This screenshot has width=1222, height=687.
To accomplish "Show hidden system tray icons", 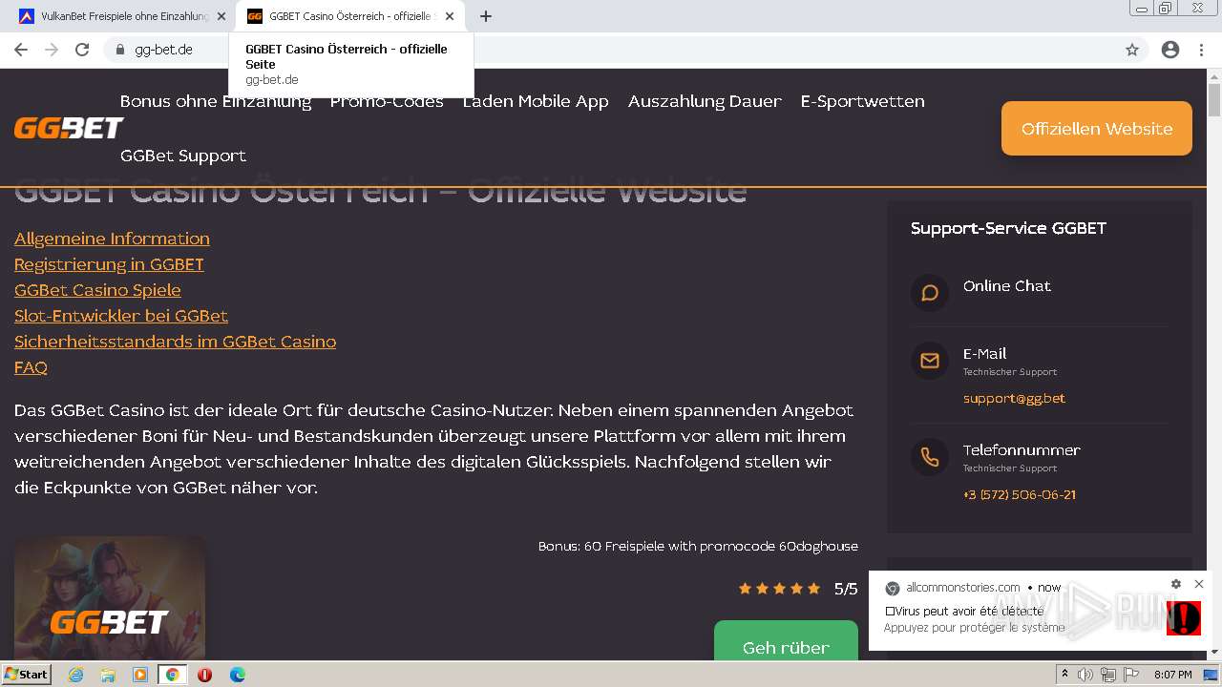I will tap(1065, 675).
